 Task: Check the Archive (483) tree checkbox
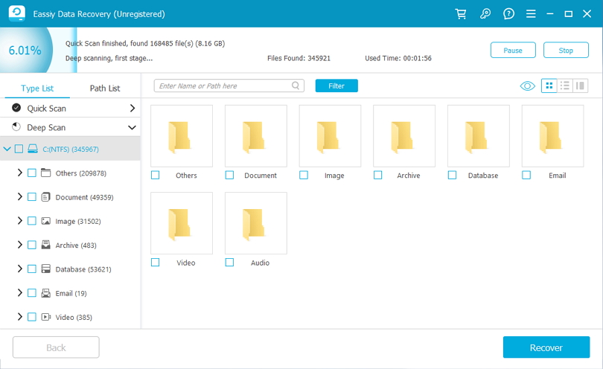point(32,245)
